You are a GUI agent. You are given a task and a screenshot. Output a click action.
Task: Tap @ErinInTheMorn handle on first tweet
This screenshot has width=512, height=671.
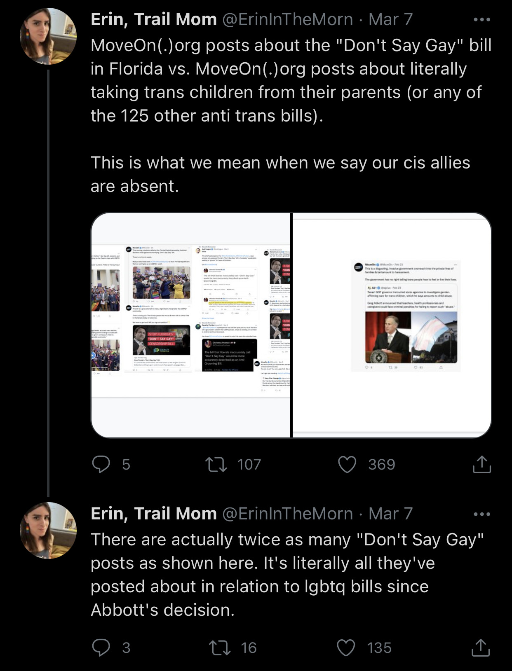point(287,19)
